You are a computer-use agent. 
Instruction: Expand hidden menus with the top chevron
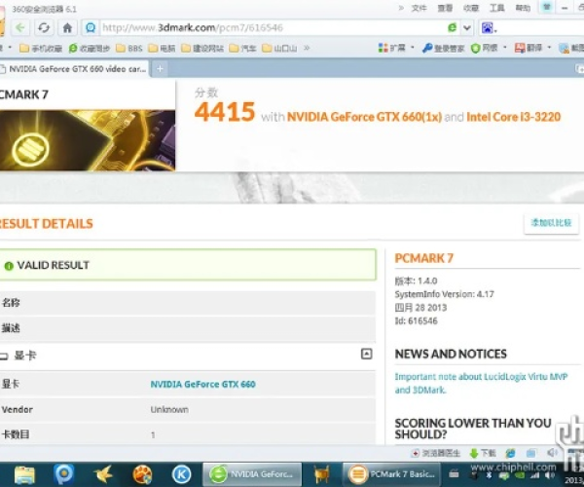pos(401,8)
